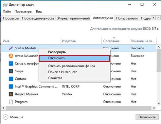Minimize the Task Manager window
The width and height of the screenshot is (161, 124).
[x=130, y=4]
